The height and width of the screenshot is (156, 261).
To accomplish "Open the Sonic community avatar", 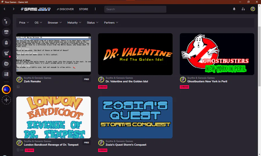I will pos(6,89).
